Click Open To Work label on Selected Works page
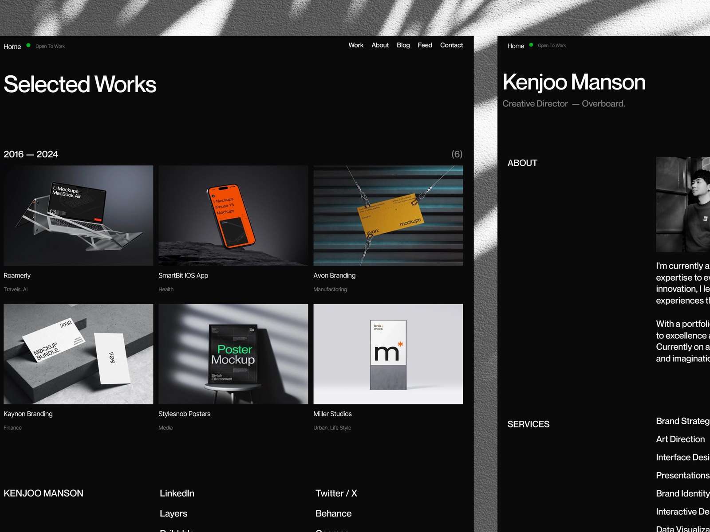This screenshot has width=710, height=532. (50, 46)
